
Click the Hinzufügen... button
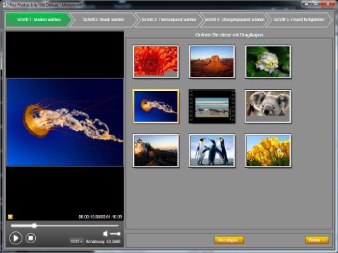pos(228,240)
